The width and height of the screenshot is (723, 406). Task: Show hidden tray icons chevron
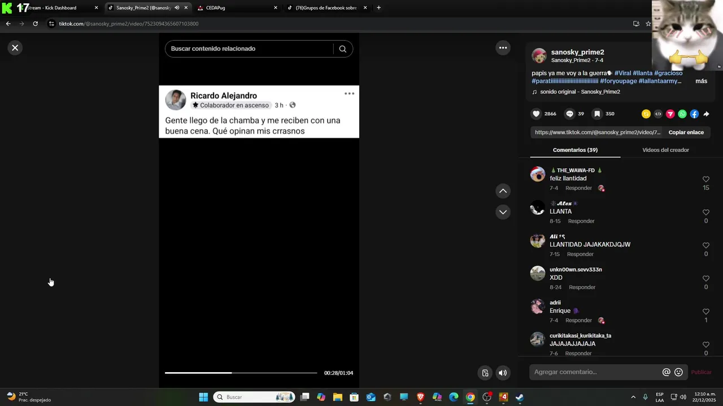(633, 397)
